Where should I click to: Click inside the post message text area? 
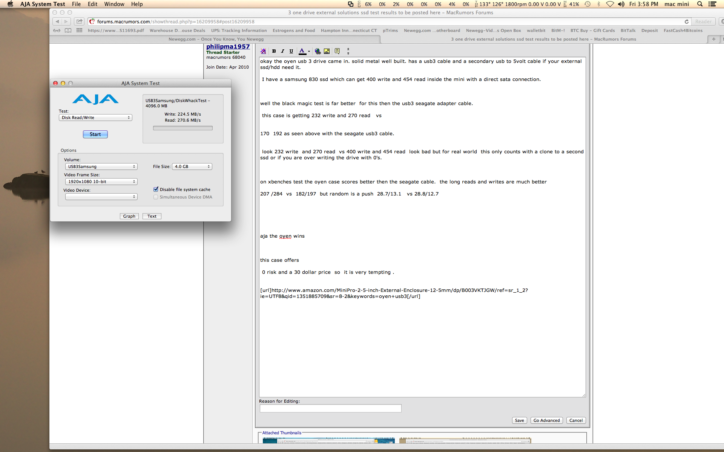[x=422, y=227]
